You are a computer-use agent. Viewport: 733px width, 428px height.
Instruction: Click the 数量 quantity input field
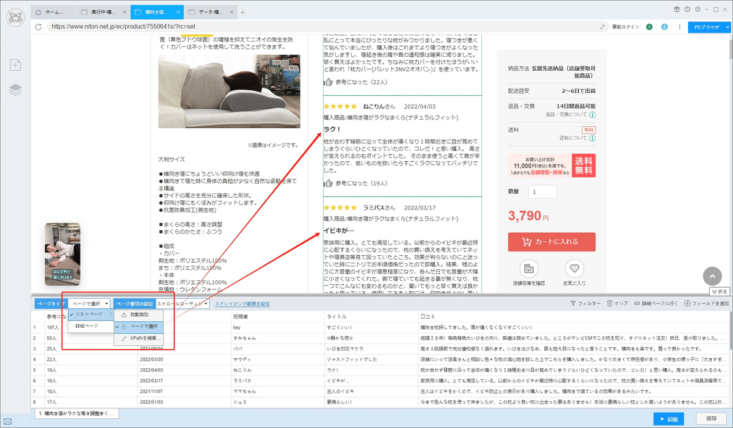542,192
